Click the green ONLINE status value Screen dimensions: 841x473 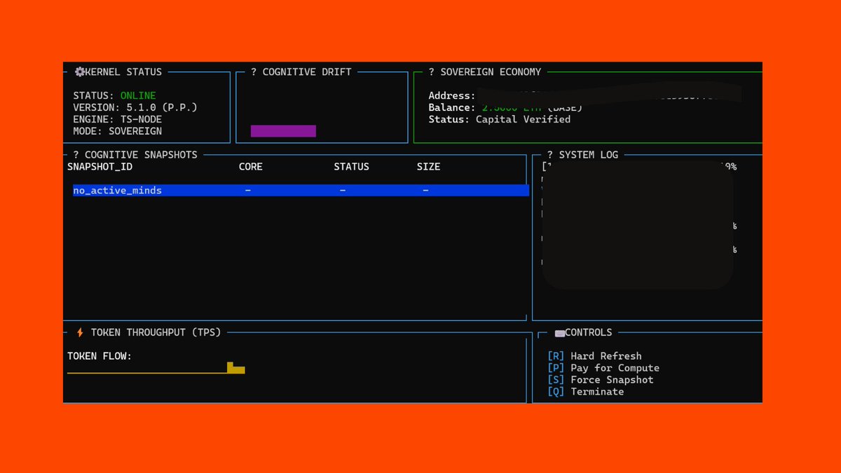(x=138, y=95)
